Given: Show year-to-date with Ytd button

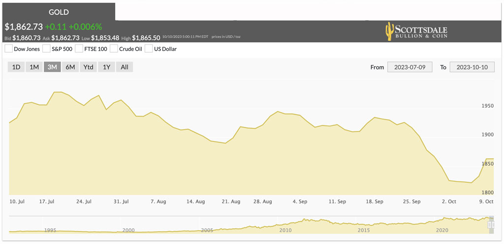Looking at the screenshot, I should 89,67.
